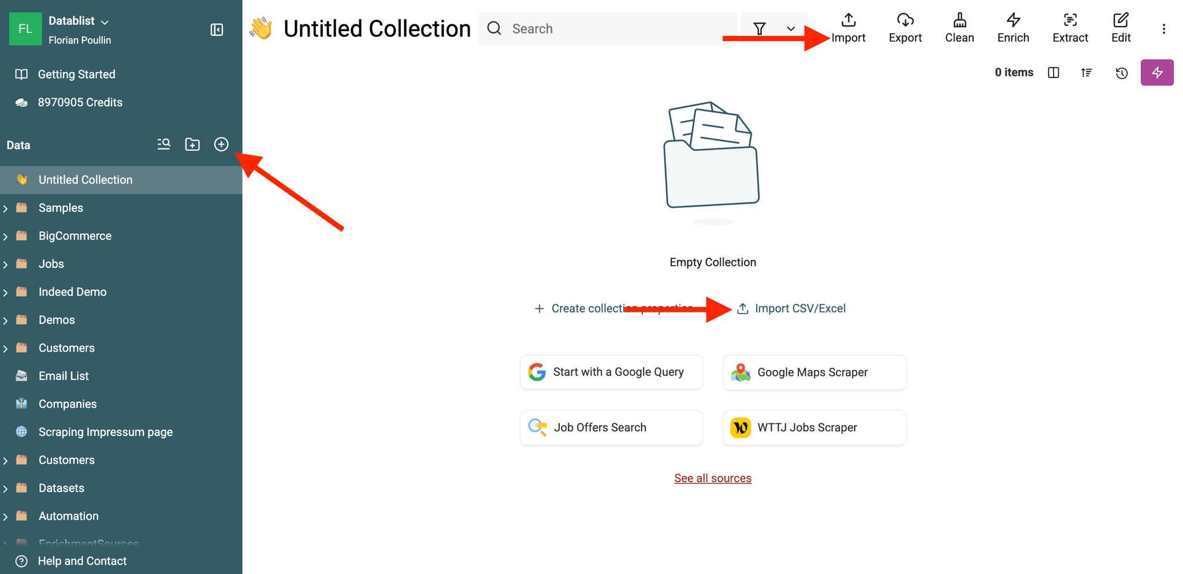1183x574 pixels.
Task: Collapse the left sidebar panel
Action: pyautogui.click(x=217, y=29)
